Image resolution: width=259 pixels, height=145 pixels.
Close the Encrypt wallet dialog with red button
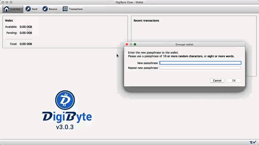pos(127,44)
